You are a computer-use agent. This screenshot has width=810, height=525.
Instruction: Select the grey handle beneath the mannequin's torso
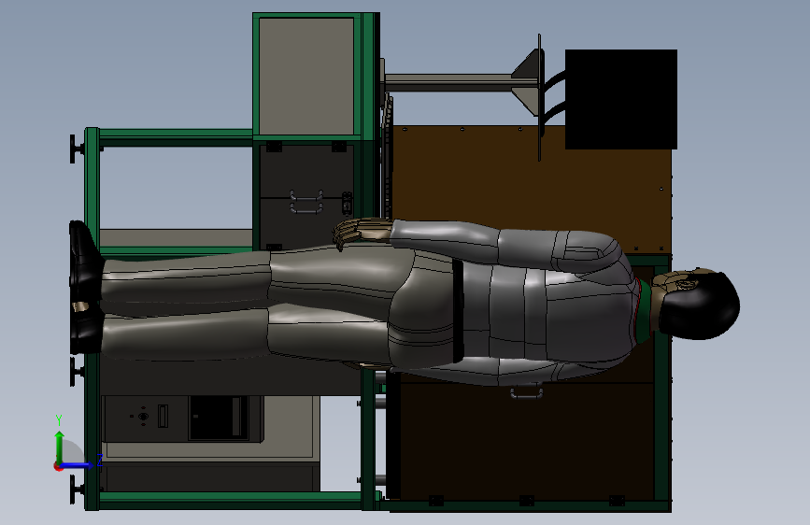click(x=526, y=391)
